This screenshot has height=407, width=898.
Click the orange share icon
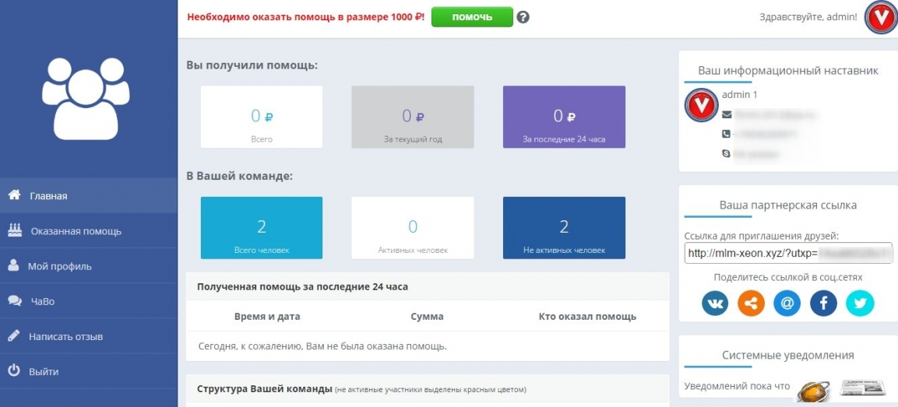(751, 303)
